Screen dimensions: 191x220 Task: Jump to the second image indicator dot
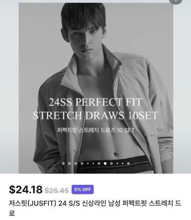tap(70, 164)
